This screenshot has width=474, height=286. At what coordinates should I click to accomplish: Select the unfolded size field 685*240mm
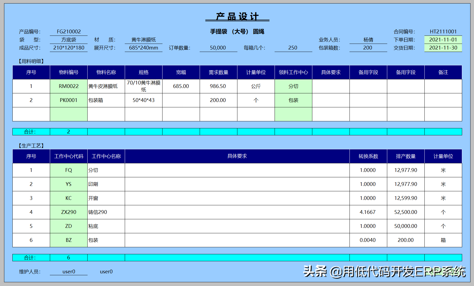coord(144,48)
